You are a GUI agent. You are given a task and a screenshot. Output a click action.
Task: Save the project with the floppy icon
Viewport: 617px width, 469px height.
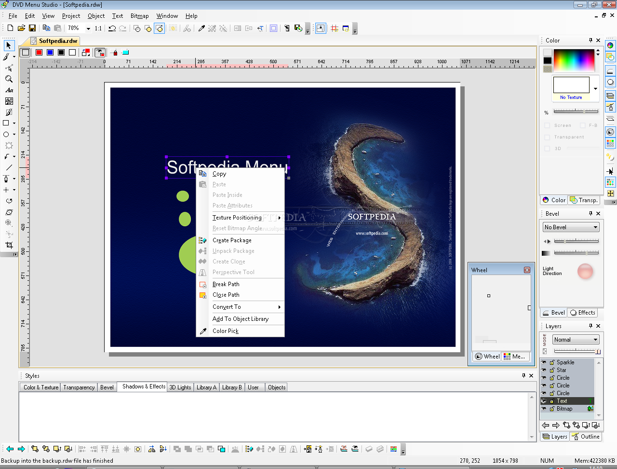[x=32, y=28]
